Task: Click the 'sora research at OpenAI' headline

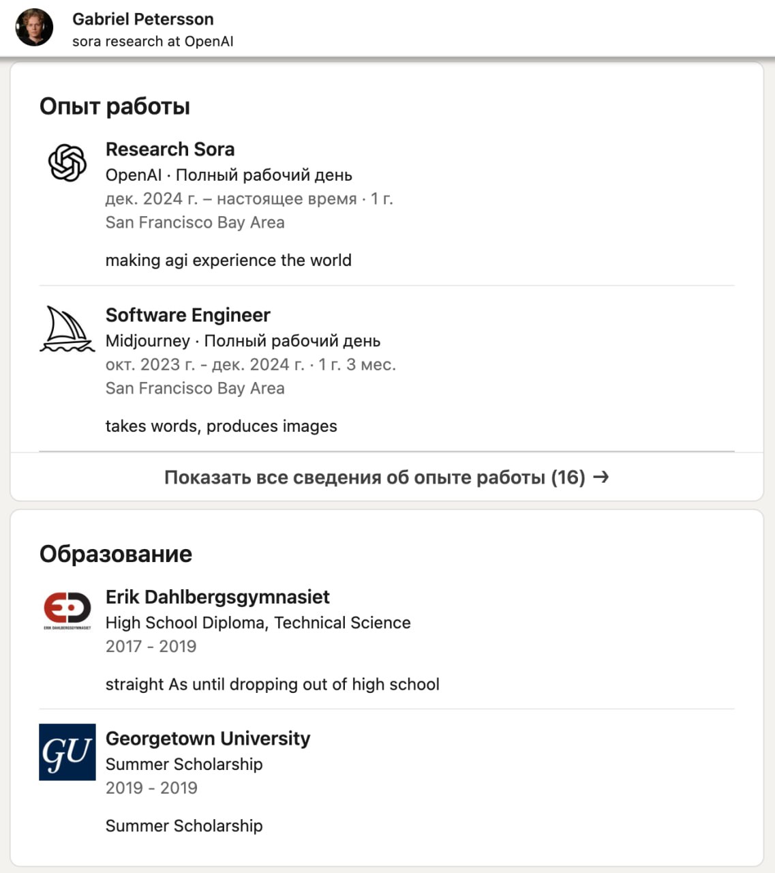Action: point(153,41)
